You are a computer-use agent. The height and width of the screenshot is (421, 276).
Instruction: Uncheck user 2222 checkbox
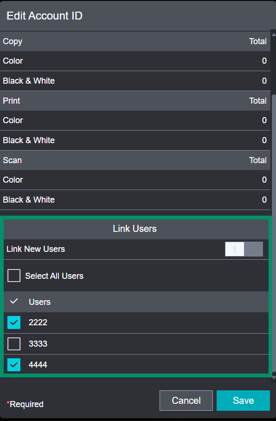(14, 322)
